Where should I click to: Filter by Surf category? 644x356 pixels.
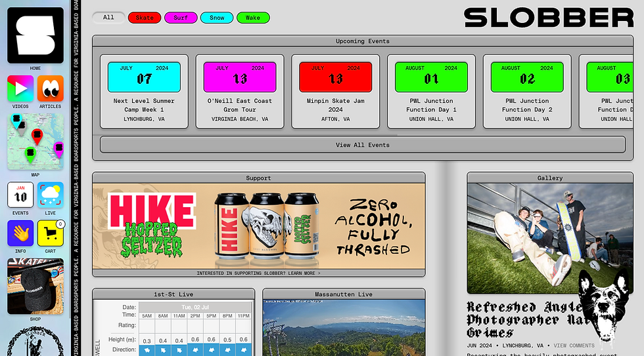pyautogui.click(x=181, y=18)
